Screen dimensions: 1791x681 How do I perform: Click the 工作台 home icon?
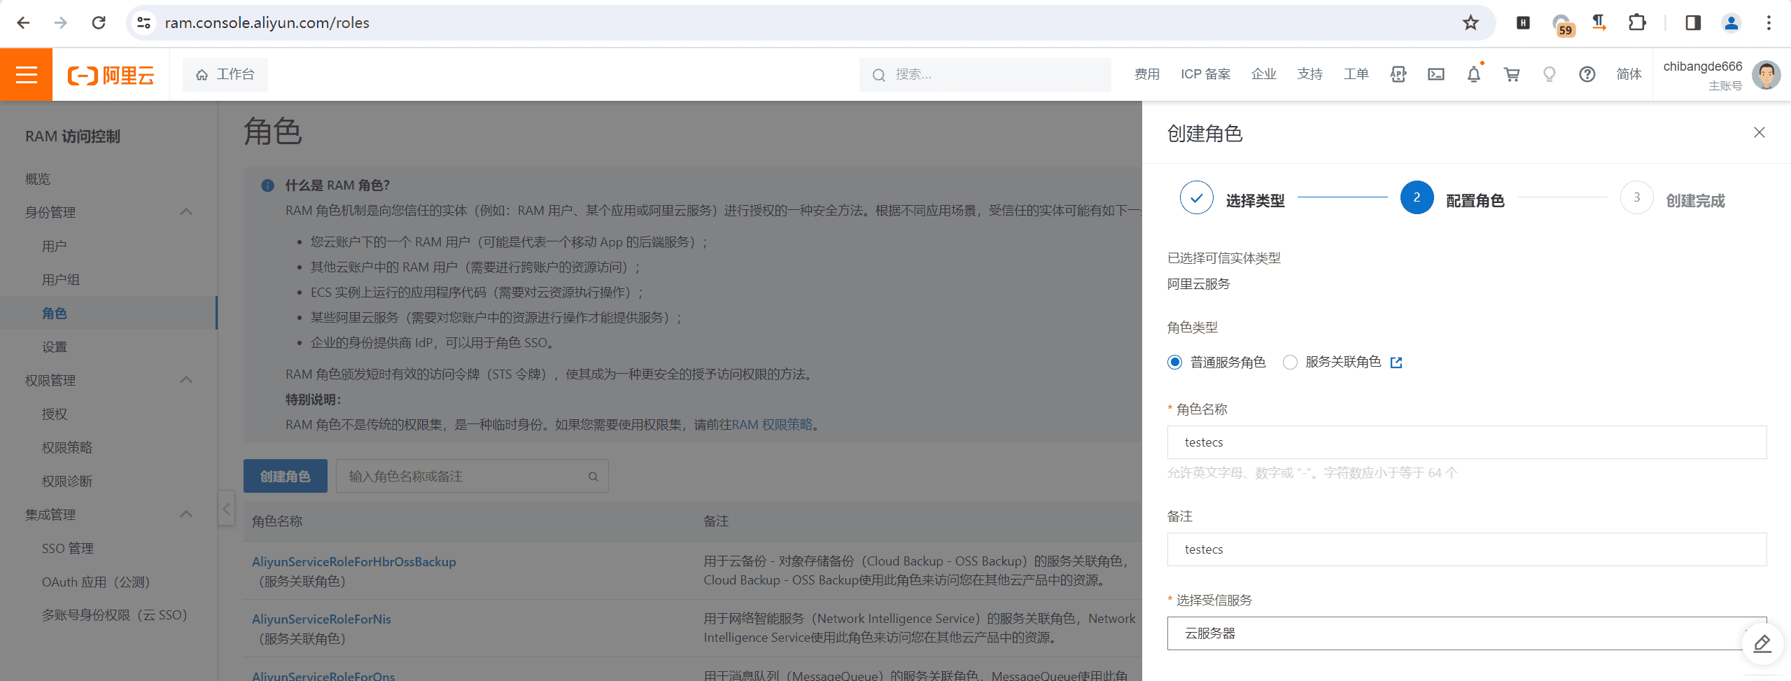202,73
